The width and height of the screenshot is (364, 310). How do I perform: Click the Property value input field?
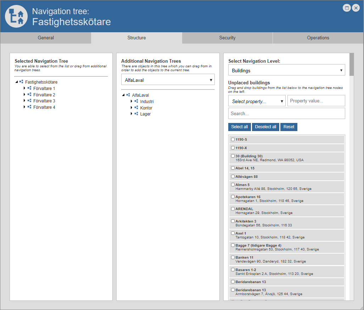point(316,101)
